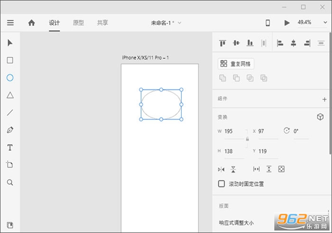Select the Ellipse tool
The width and height of the screenshot is (332, 233).
tap(10, 78)
